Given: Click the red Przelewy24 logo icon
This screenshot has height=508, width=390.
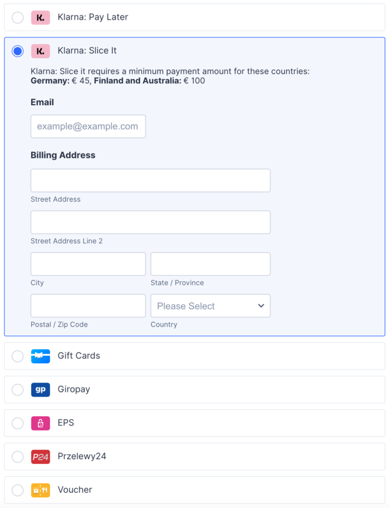Looking at the screenshot, I should (40, 457).
